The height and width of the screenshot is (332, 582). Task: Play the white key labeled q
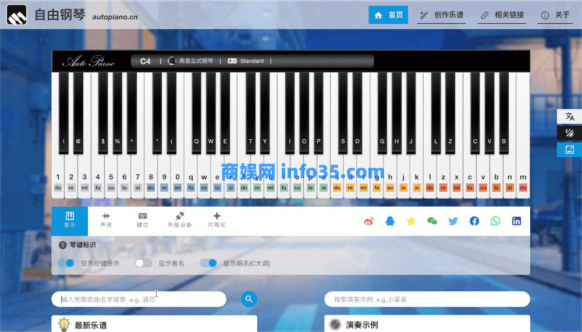tap(191, 176)
